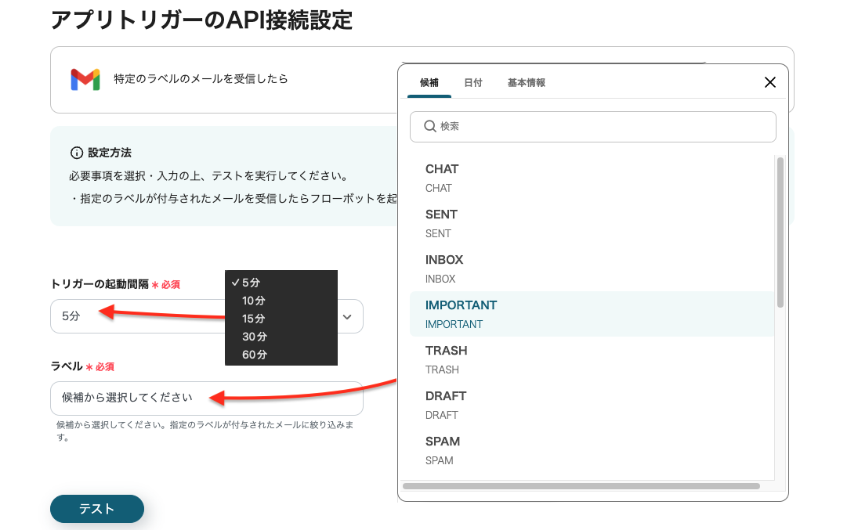Screen dimensions: 858x530
Task: Click the vertical scrollbar in candidates list
Action: (x=780, y=232)
